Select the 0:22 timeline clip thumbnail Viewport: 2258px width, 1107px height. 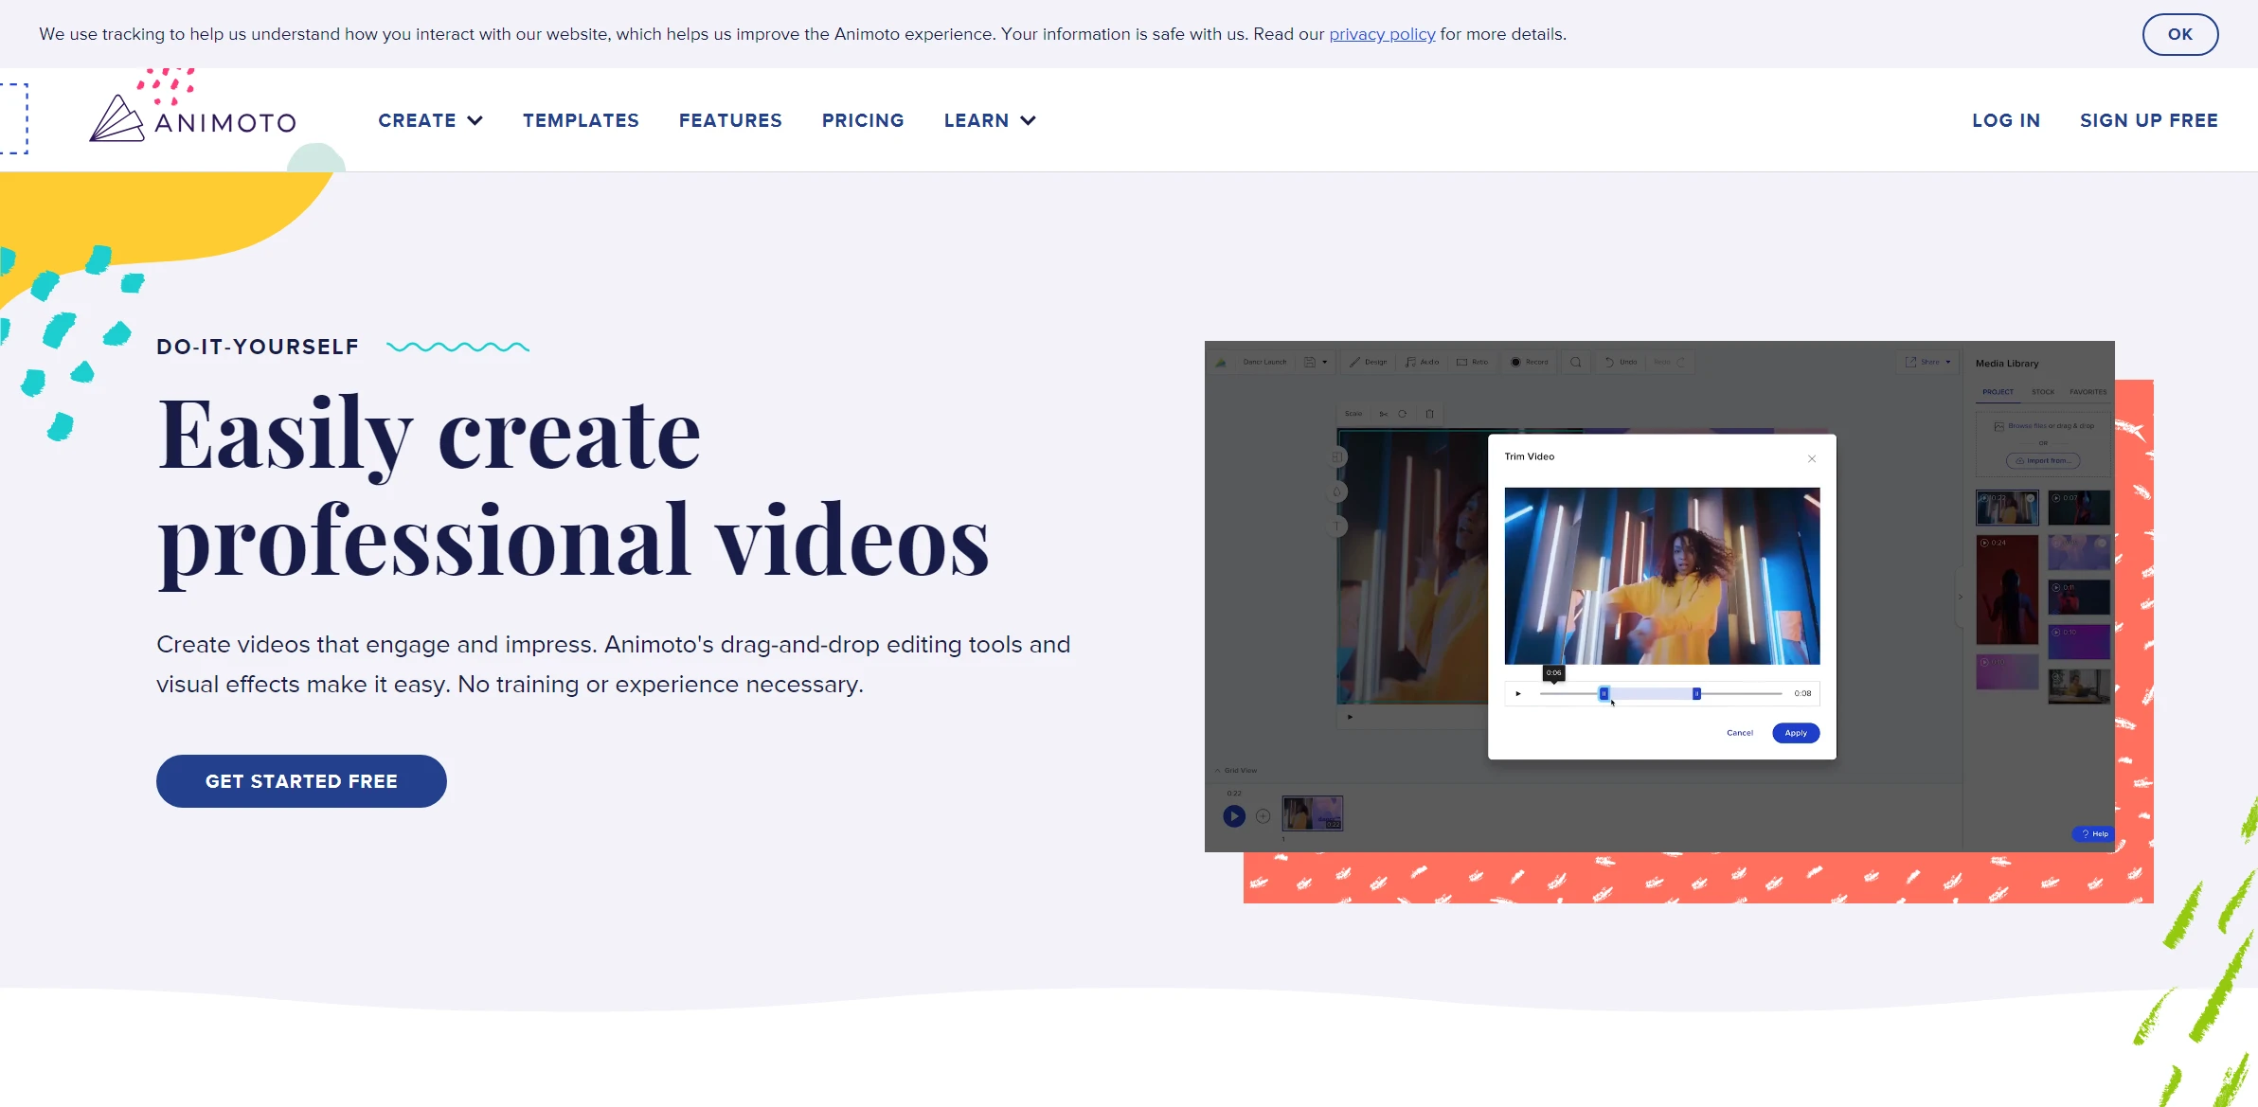(1313, 813)
